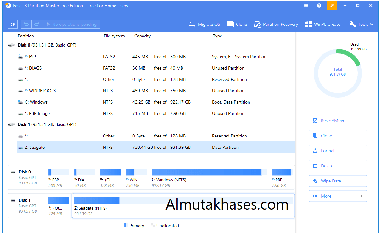Click the Boot, Data Partition type text
Screen dimensions: 381x235
pos(231,102)
